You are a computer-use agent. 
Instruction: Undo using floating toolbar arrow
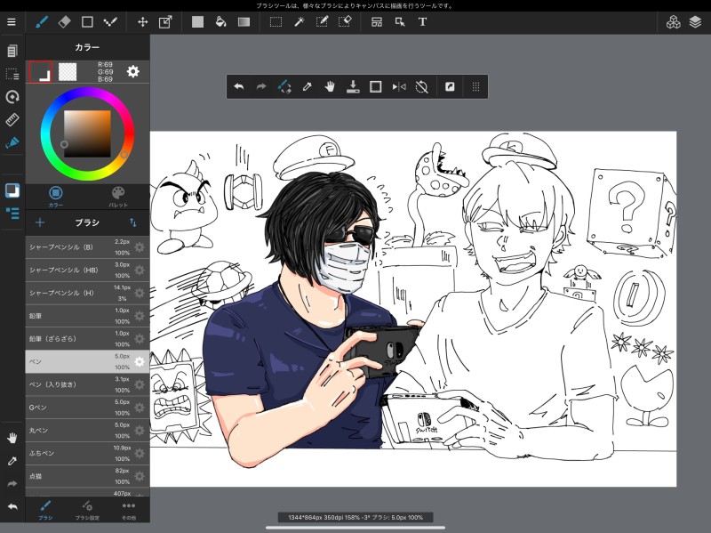[x=239, y=86]
